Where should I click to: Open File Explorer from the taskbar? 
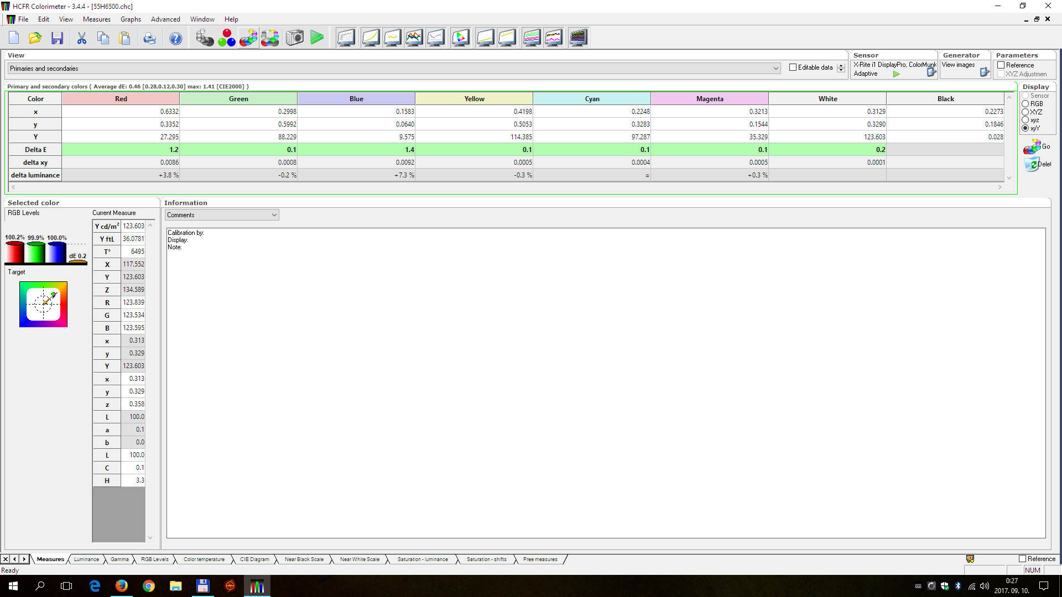click(176, 586)
